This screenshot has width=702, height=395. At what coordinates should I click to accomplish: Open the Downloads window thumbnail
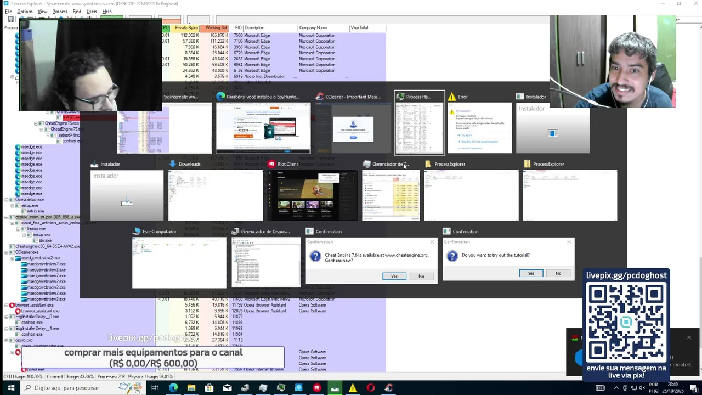(216, 195)
